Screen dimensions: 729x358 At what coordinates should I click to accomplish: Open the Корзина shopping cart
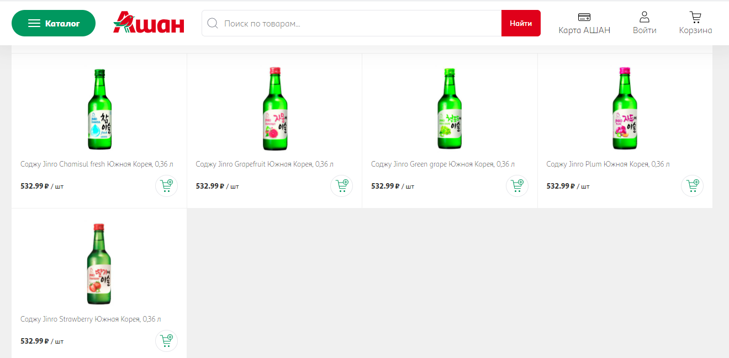point(695,23)
